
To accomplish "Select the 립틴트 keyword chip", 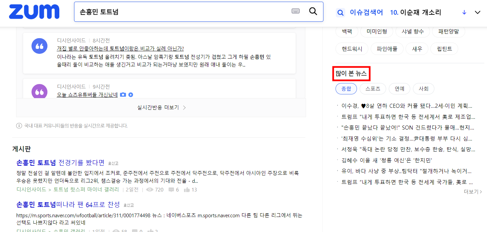I will [x=444, y=49].
